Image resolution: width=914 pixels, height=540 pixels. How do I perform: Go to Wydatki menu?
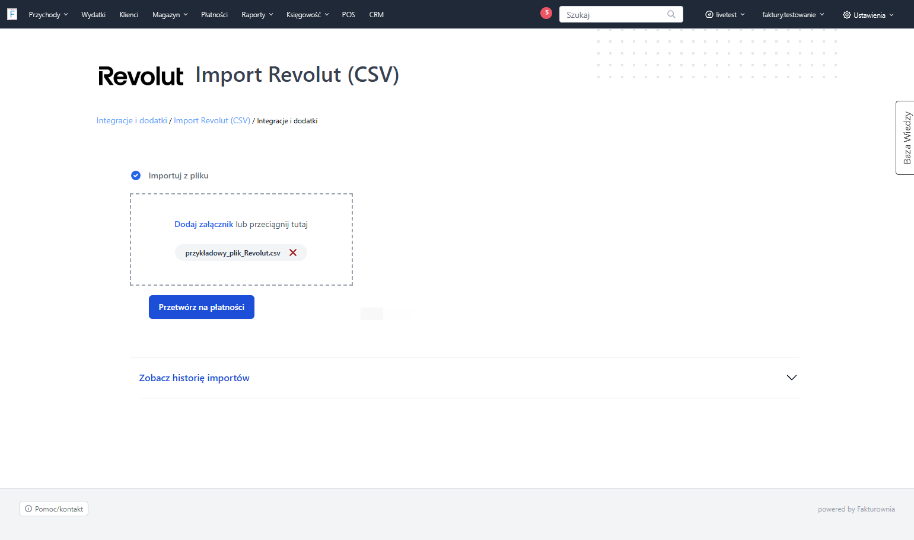pyautogui.click(x=93, y=15)
